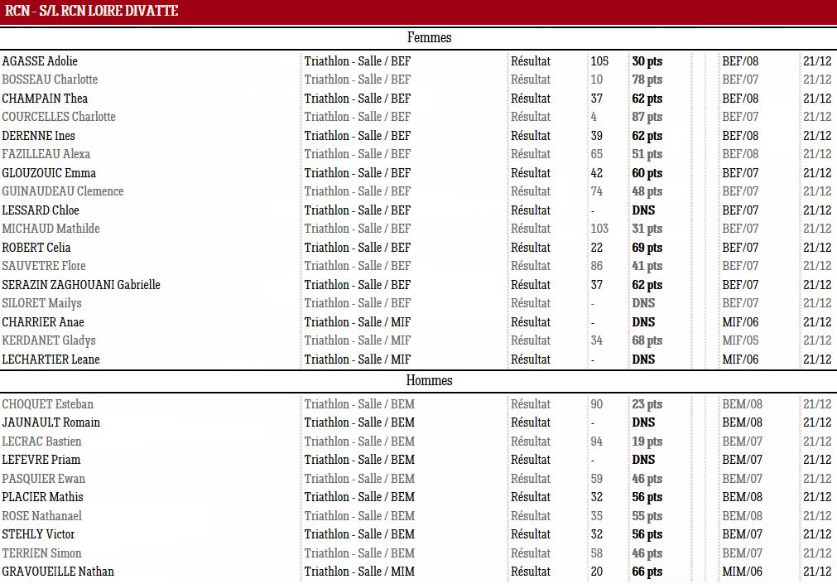Open GLOUZOUIC Emma's result
The image size is (837, 584).
(531, 172)
